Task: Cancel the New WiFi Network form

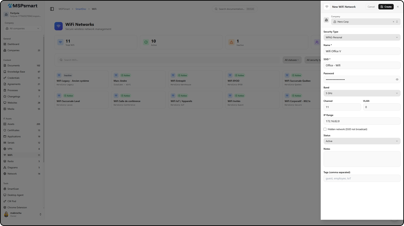Action: [371, 6]
